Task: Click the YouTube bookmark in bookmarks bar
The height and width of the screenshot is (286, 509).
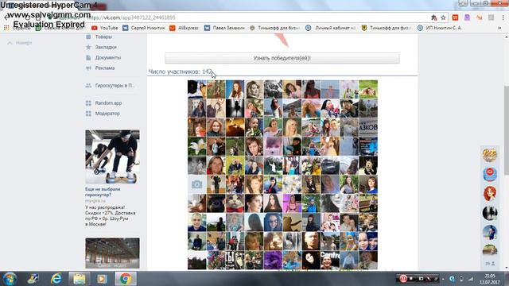Action: [104, 28]
